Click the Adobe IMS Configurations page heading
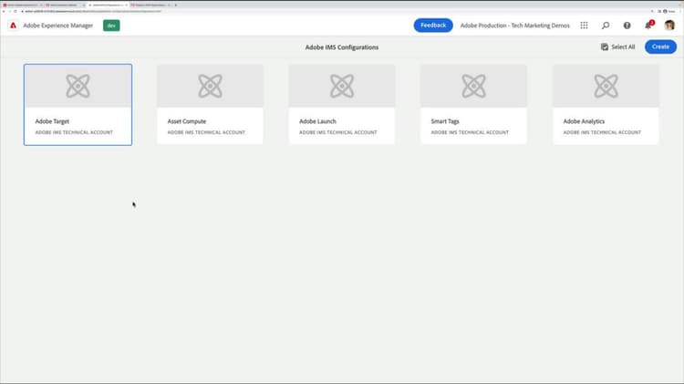This screenshot has height=384, width=684. [x=342, y=47]
